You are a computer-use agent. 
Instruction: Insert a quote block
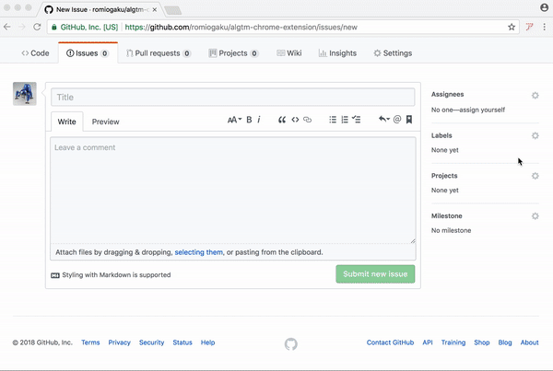(282, 120)
